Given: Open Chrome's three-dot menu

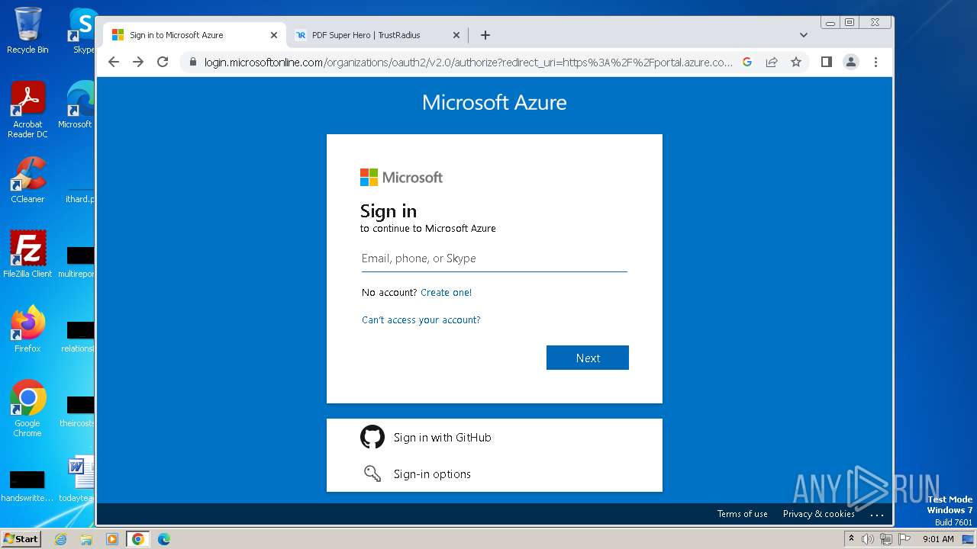Looking at the screenshot, I should click(875, 62).
